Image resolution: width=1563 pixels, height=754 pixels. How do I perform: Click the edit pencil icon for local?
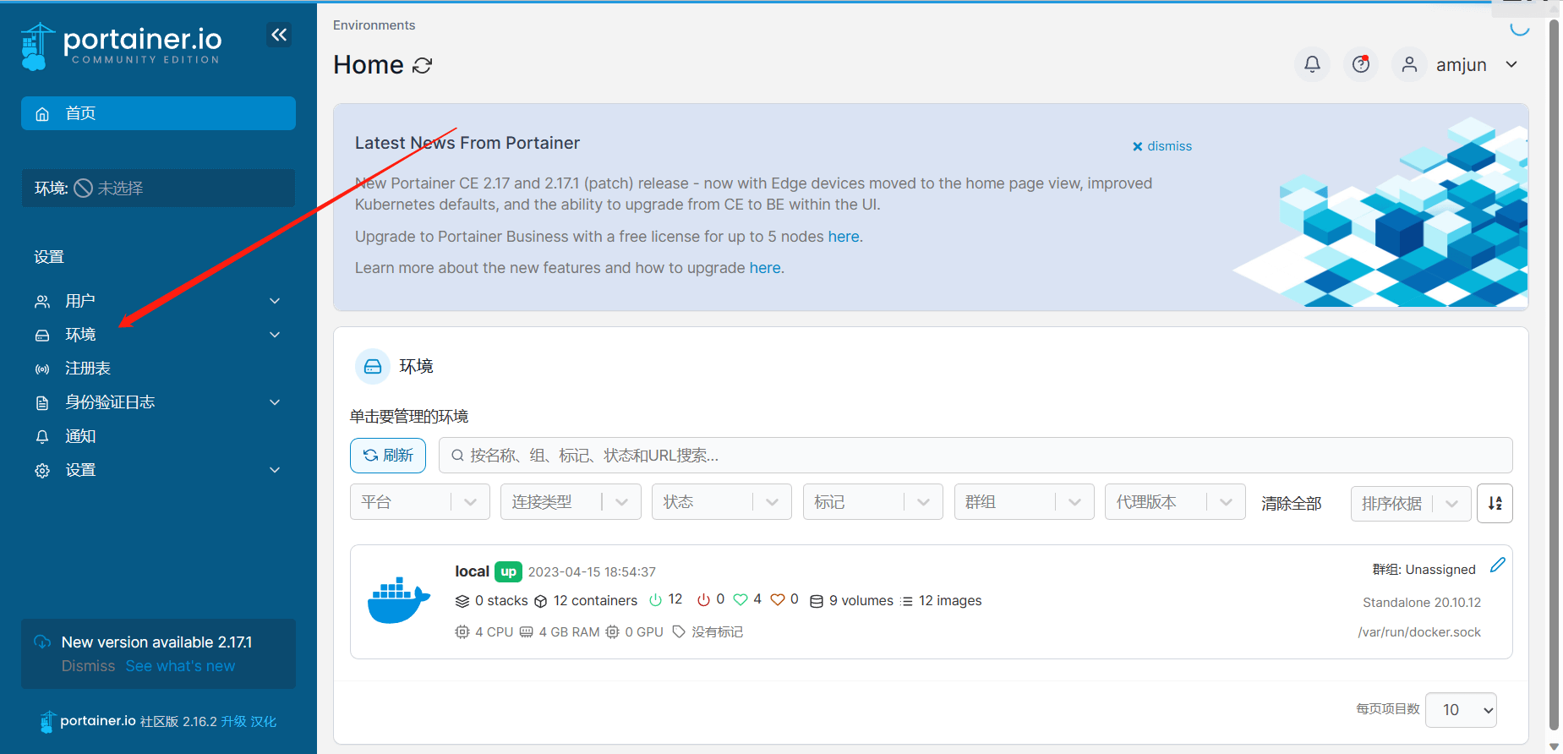click(1497, 565)
